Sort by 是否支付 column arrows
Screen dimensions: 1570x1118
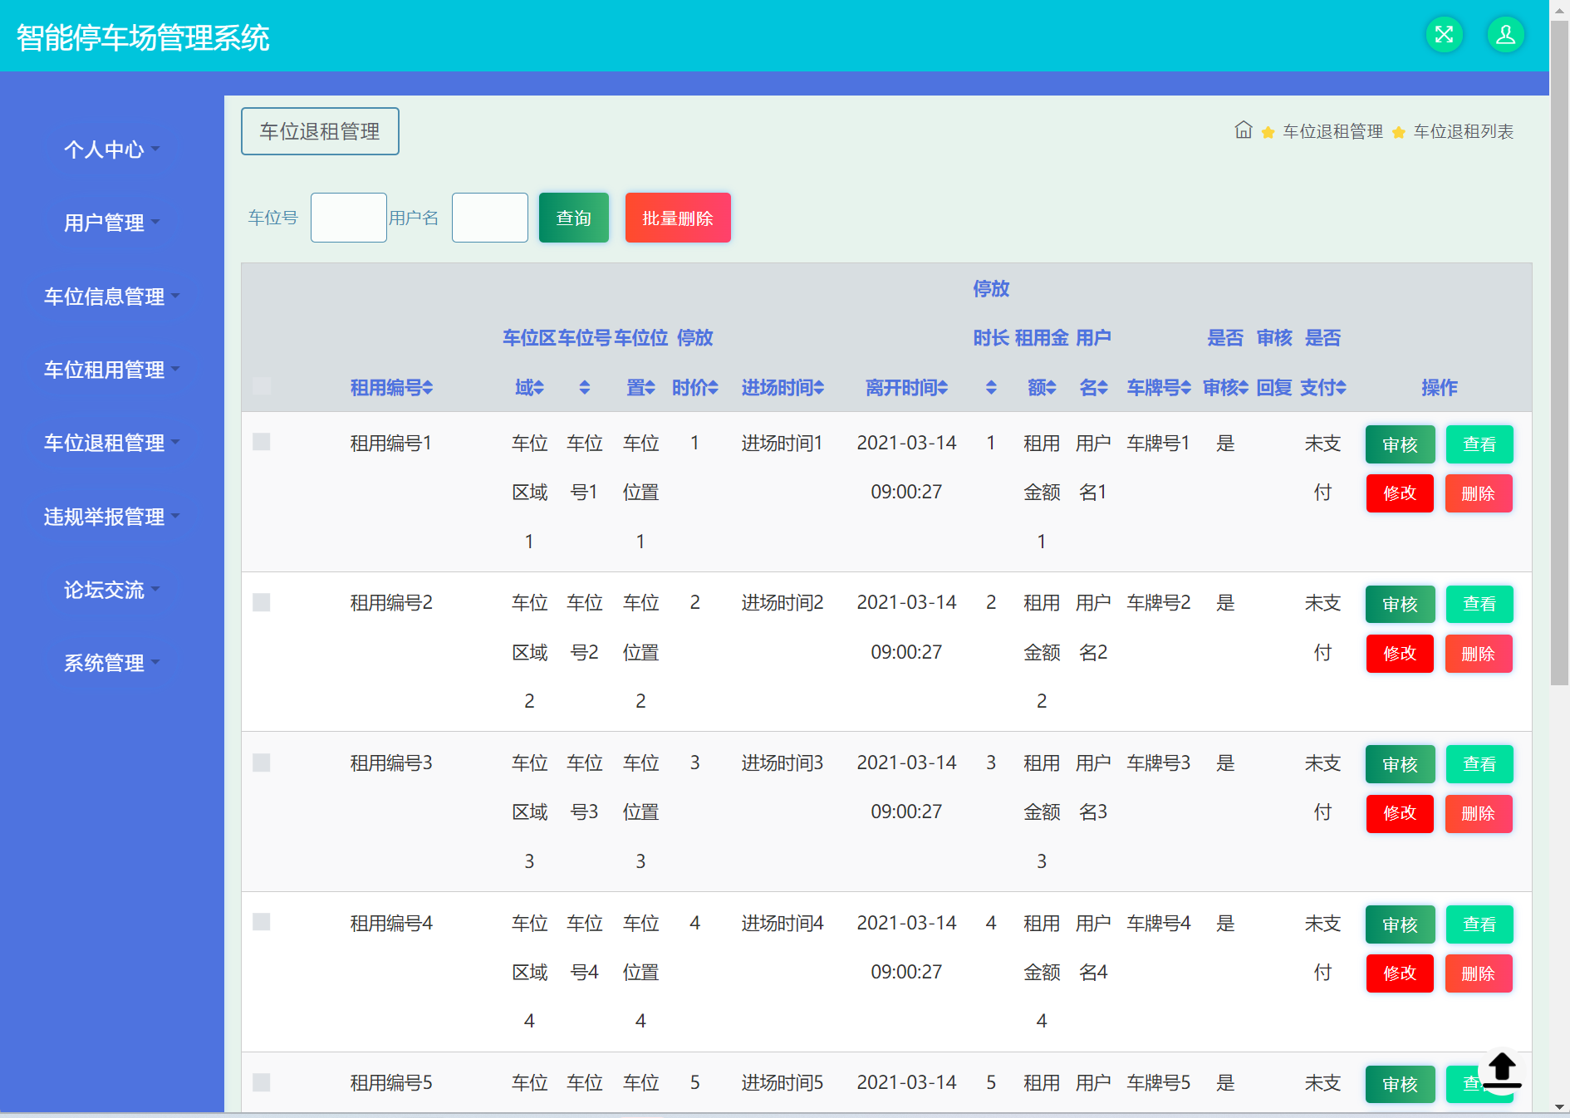[1341, 387]
